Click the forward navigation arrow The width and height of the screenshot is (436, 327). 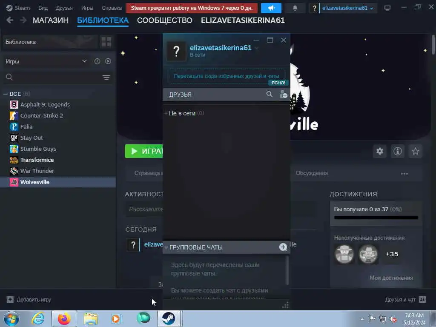[23, 20]
